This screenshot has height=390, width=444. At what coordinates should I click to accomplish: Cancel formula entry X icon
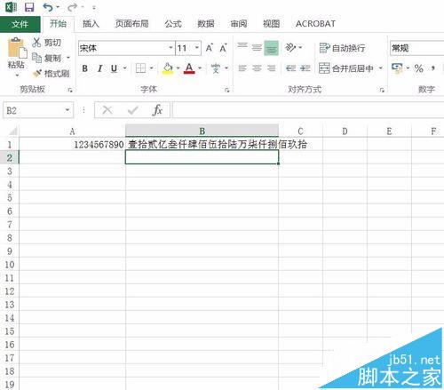[x=107, y=110]
